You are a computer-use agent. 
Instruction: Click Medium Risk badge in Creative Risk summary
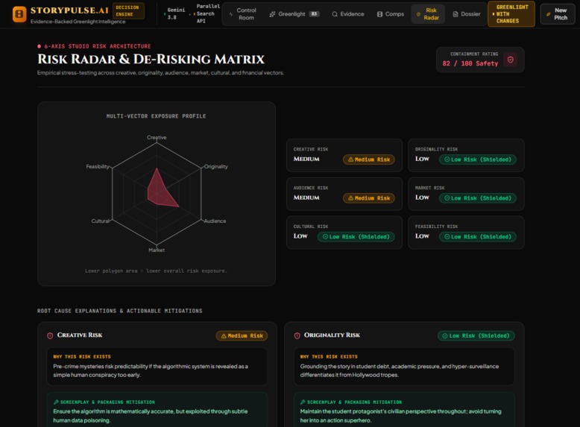(x=369, y=159)
